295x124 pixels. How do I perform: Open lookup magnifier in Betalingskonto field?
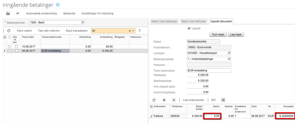click(82, 22)
